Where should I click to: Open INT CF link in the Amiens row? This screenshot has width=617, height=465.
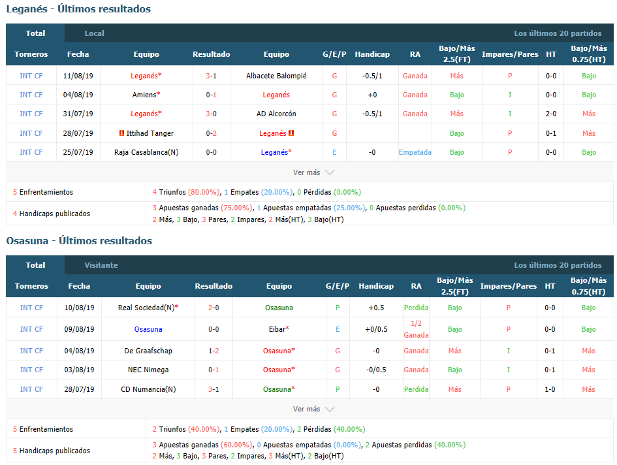pyautogui.click(x=31, y=95)
